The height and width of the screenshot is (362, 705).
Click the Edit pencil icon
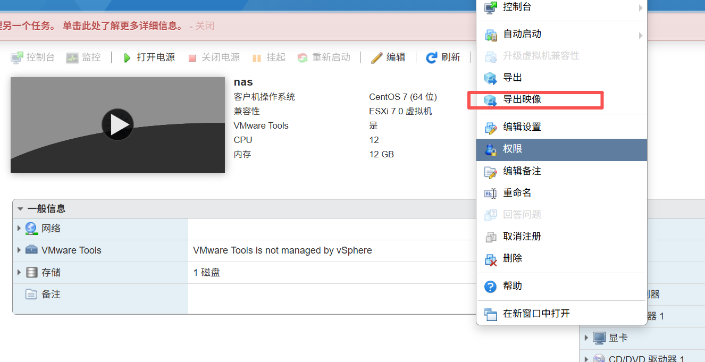pos(377,57)
